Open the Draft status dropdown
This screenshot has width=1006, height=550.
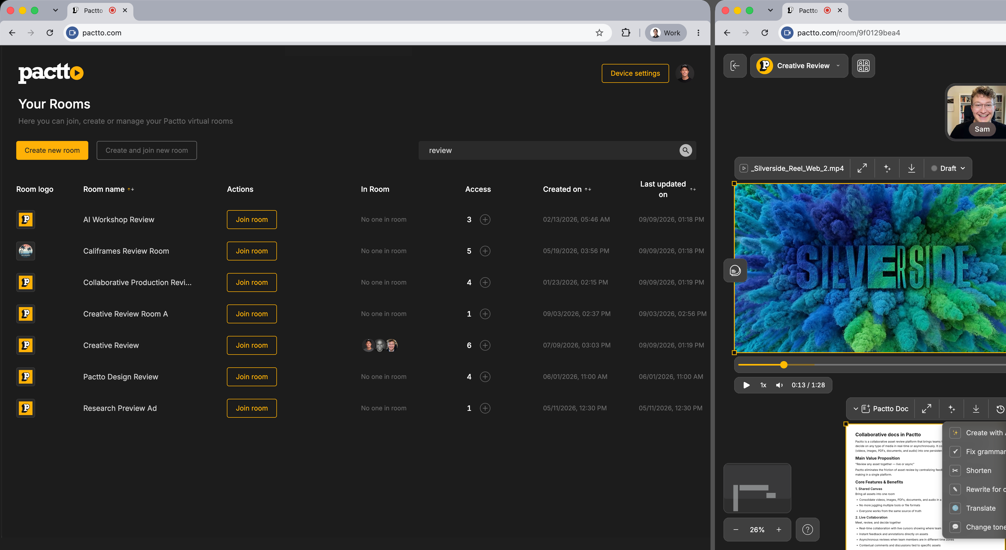click(x=948, y=168)
